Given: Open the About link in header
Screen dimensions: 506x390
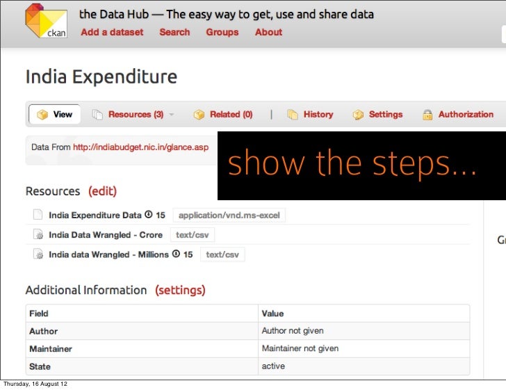Looking at the screenshot, I should [268, 32].
